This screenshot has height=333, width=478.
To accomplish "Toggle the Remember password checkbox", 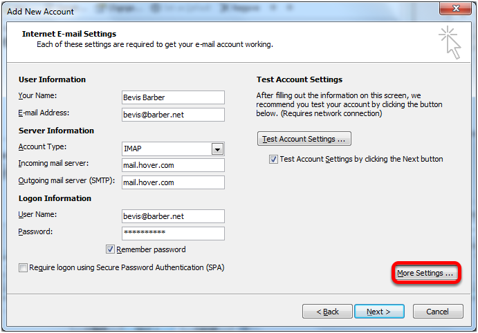I will tap(110, 249).
